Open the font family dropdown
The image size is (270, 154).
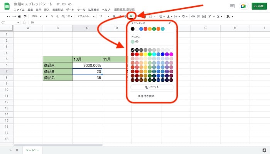pos(86,16)
